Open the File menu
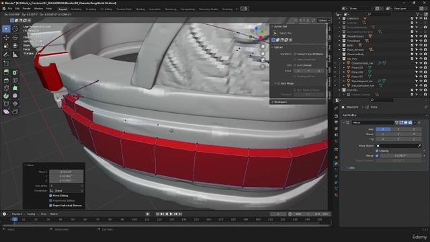This screenshot has height=242, width=430. 10,9
